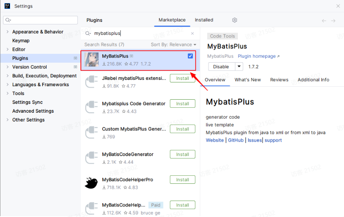Screen dimensions: 344x217
Task: Select Settings Sync in settings tree
Action: (x=27, y=102)
